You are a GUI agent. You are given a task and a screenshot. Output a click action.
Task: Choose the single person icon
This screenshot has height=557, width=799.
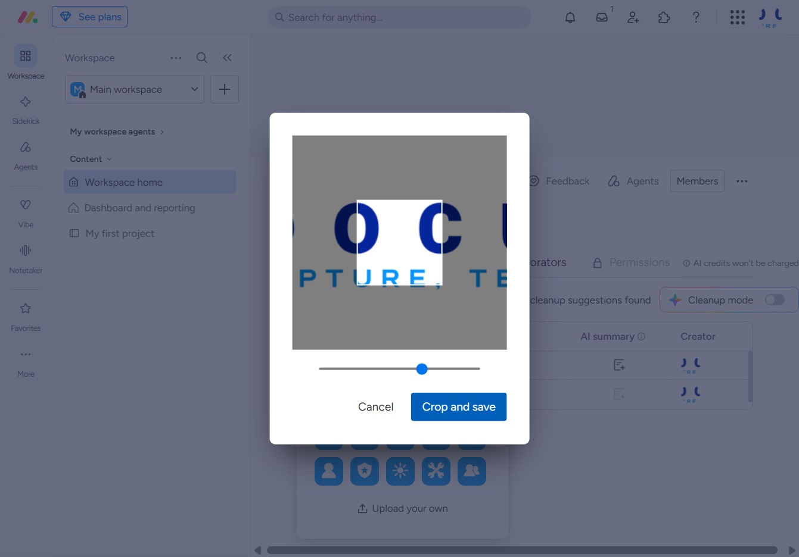pos(329,471)
